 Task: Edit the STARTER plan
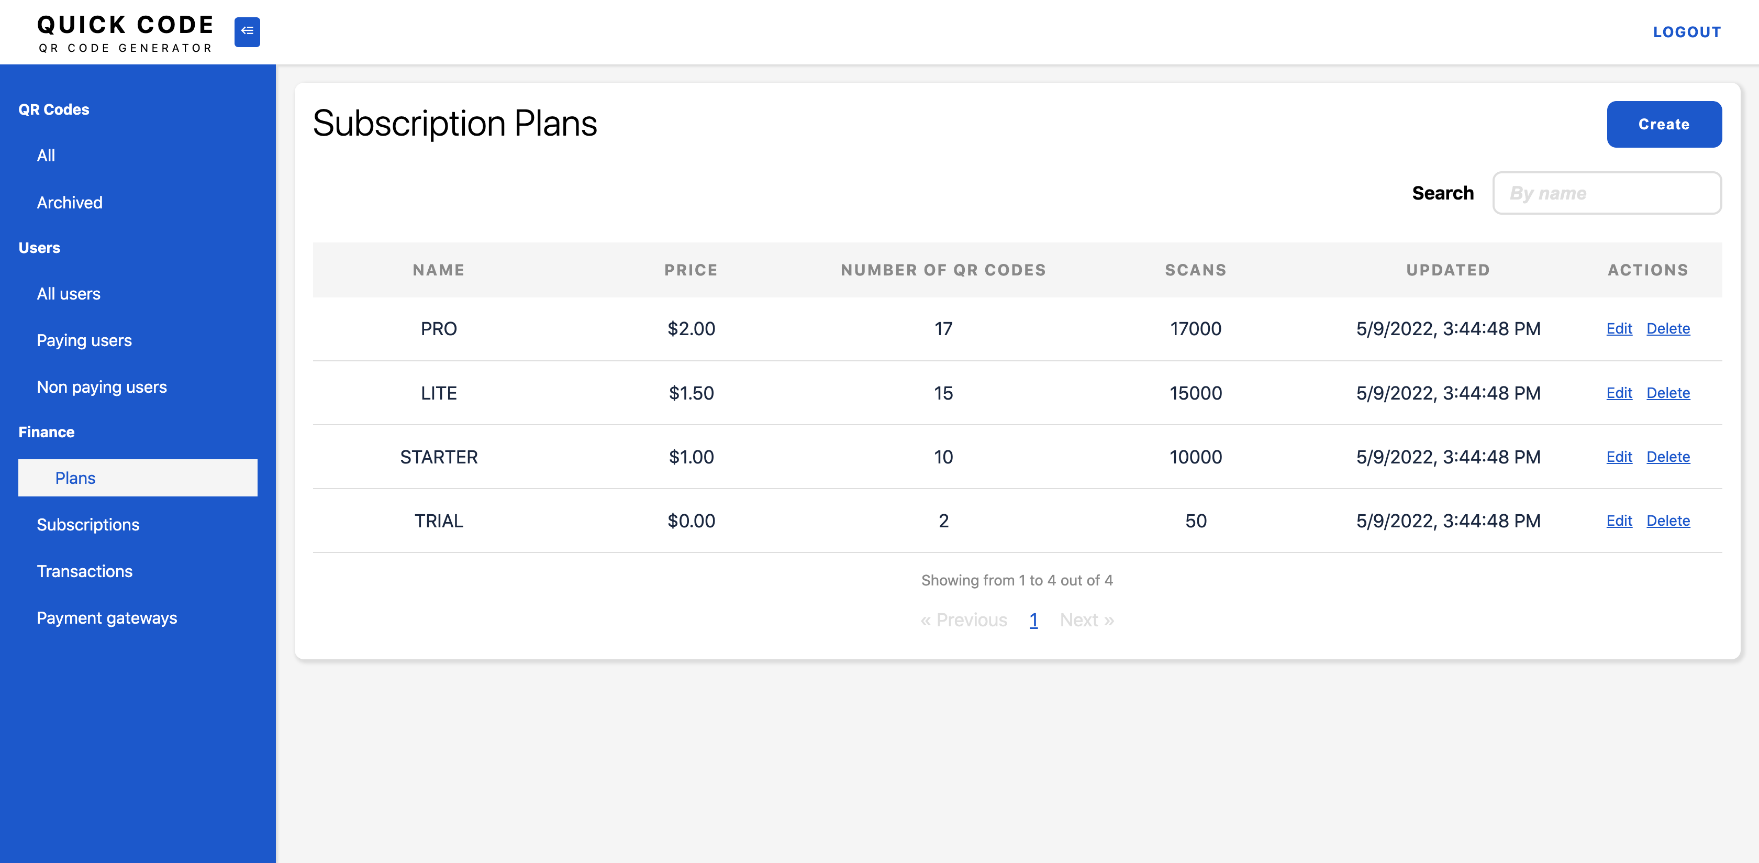pos(1619,457)
